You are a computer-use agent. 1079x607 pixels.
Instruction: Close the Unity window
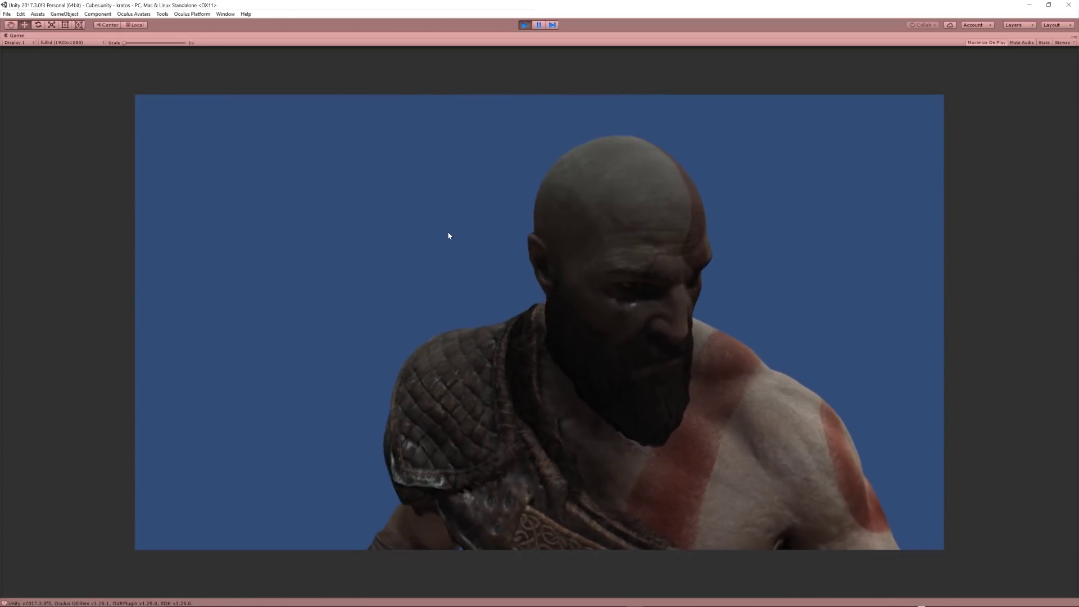click(1068, 5)
